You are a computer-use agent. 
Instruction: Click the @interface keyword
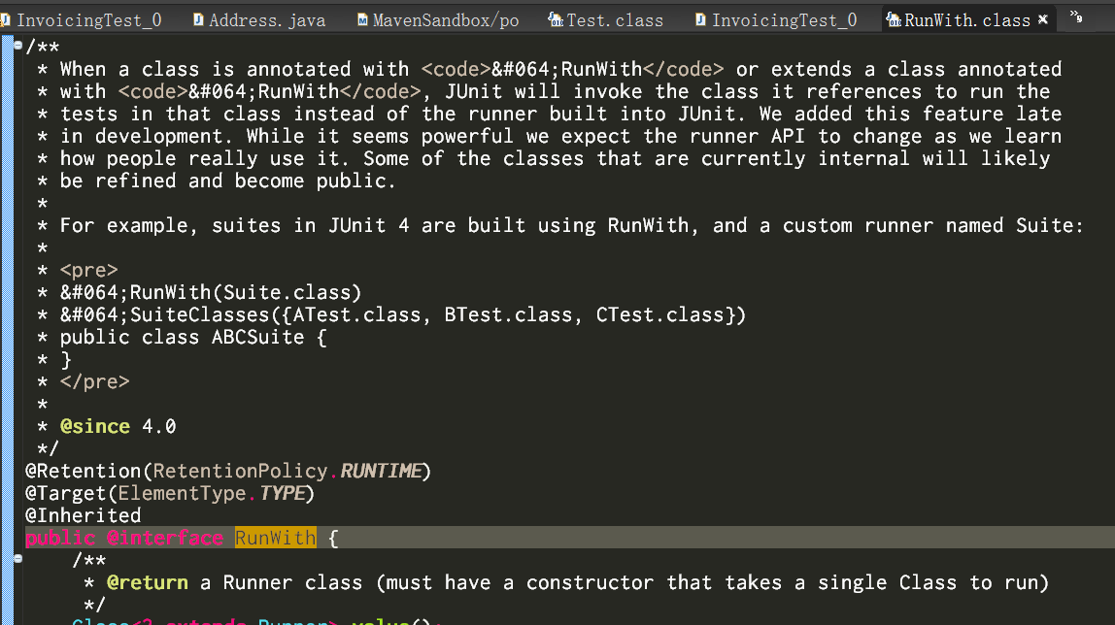coord(165,538)
